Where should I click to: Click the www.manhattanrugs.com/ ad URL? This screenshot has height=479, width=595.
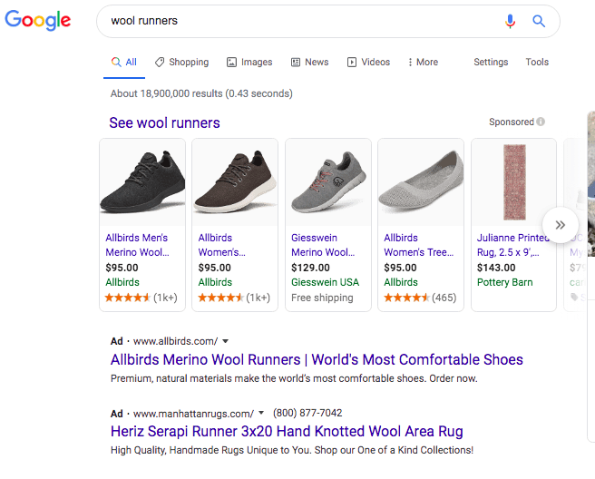click(x=193, y=414)
